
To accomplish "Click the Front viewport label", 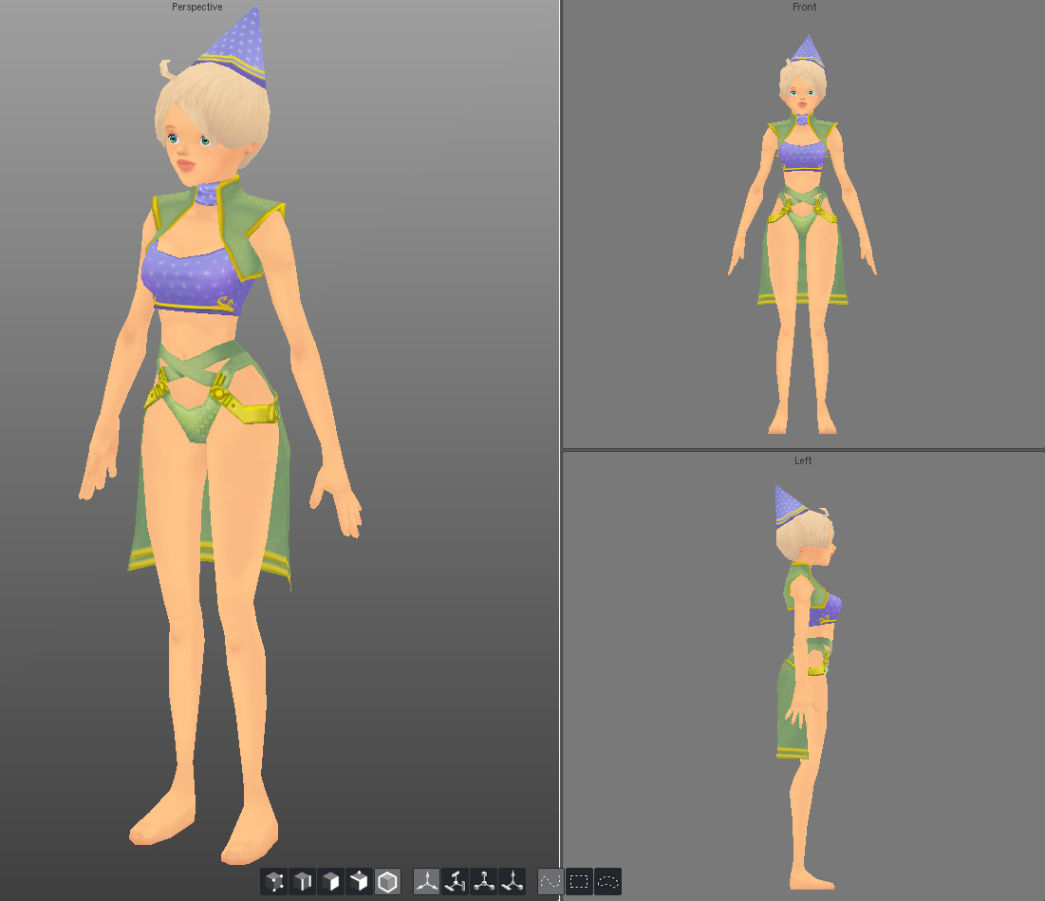I will 805,8.
